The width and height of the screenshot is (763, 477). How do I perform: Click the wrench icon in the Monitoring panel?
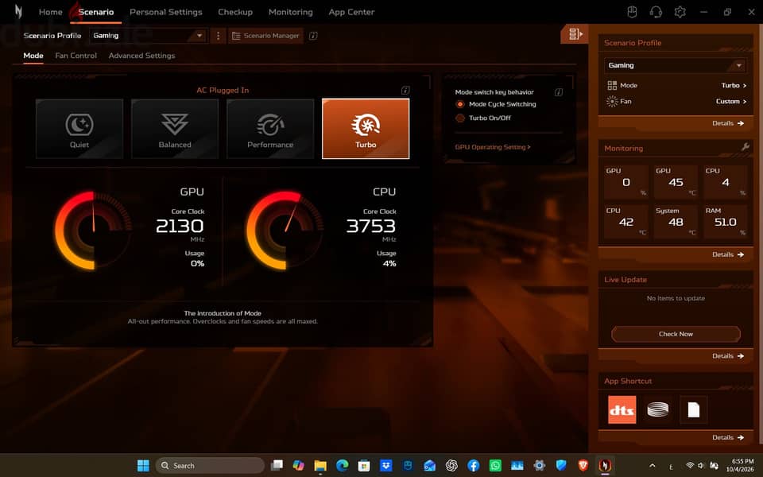[745, 147]
